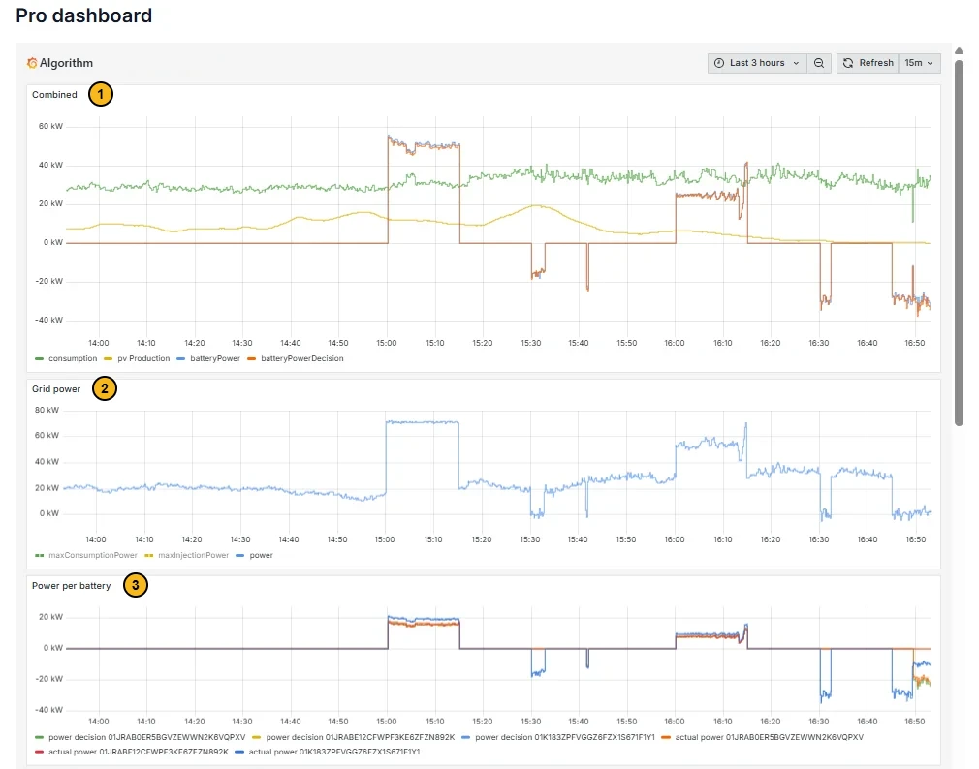Open the Power per battery panel title
This screenshot has width=979, height=769.
(71, 586)
